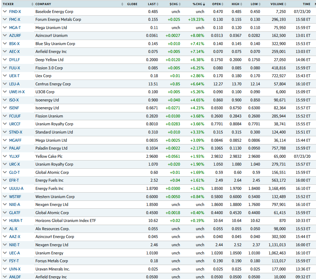The image size is (316, 279).
Task: Expand the NXE-T row chevron
Action: click(x=5, y=245)
